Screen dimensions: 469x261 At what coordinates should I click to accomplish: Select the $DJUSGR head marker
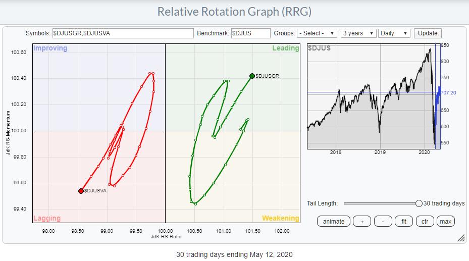[x=252, y=76]
